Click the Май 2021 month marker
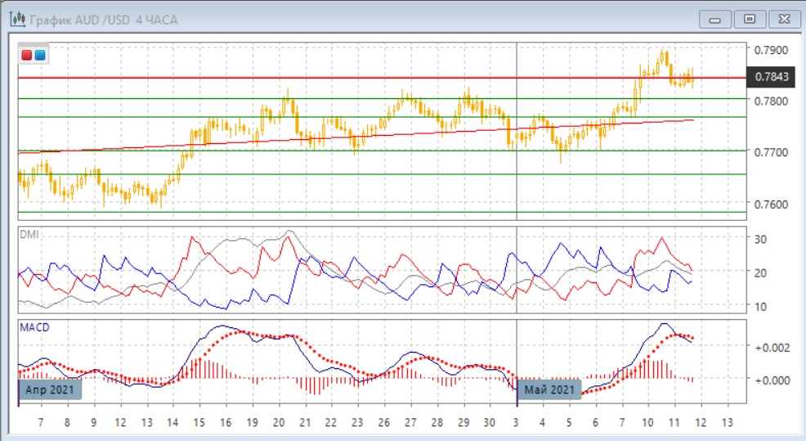 tap(550, 390)
